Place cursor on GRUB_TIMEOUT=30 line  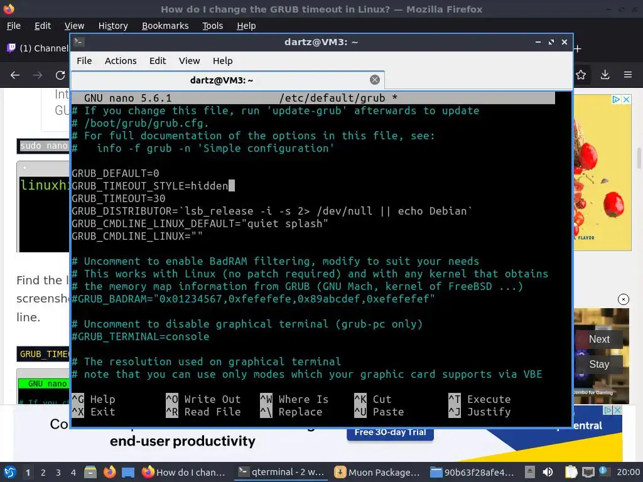pyautogui.click(x=119, y=198)
